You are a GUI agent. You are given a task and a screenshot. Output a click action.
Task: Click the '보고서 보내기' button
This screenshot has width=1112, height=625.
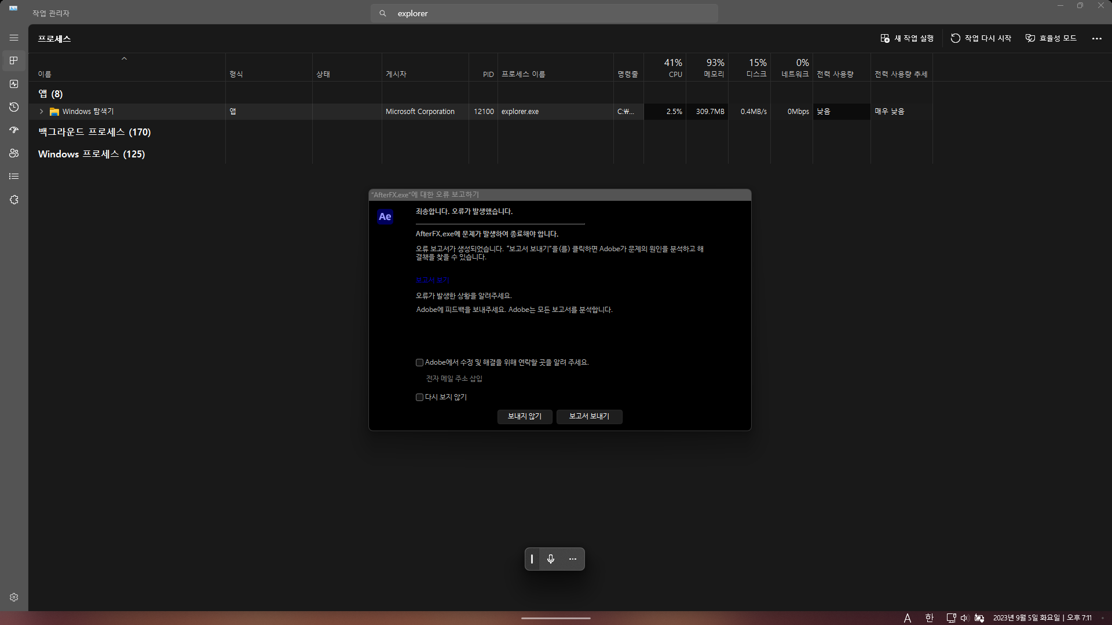[x=589, y=417]
